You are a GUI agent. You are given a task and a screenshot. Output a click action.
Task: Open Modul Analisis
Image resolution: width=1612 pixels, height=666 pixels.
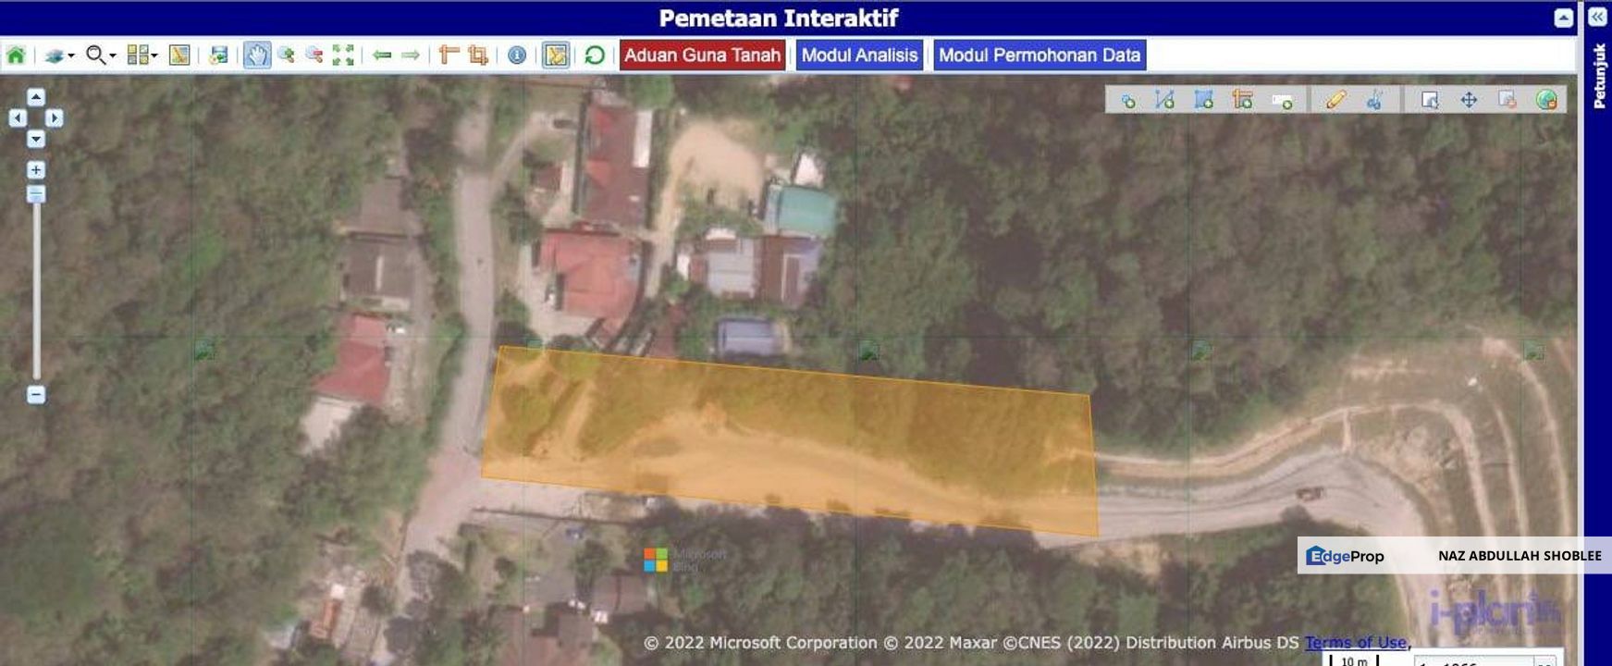(859, 55)
